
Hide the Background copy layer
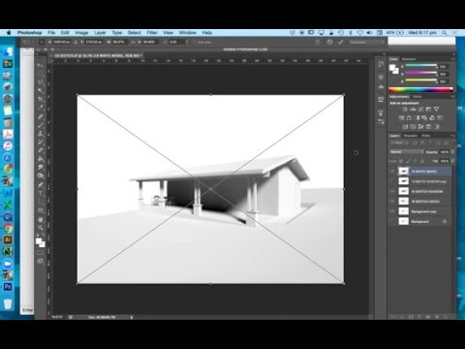[392, 211]
